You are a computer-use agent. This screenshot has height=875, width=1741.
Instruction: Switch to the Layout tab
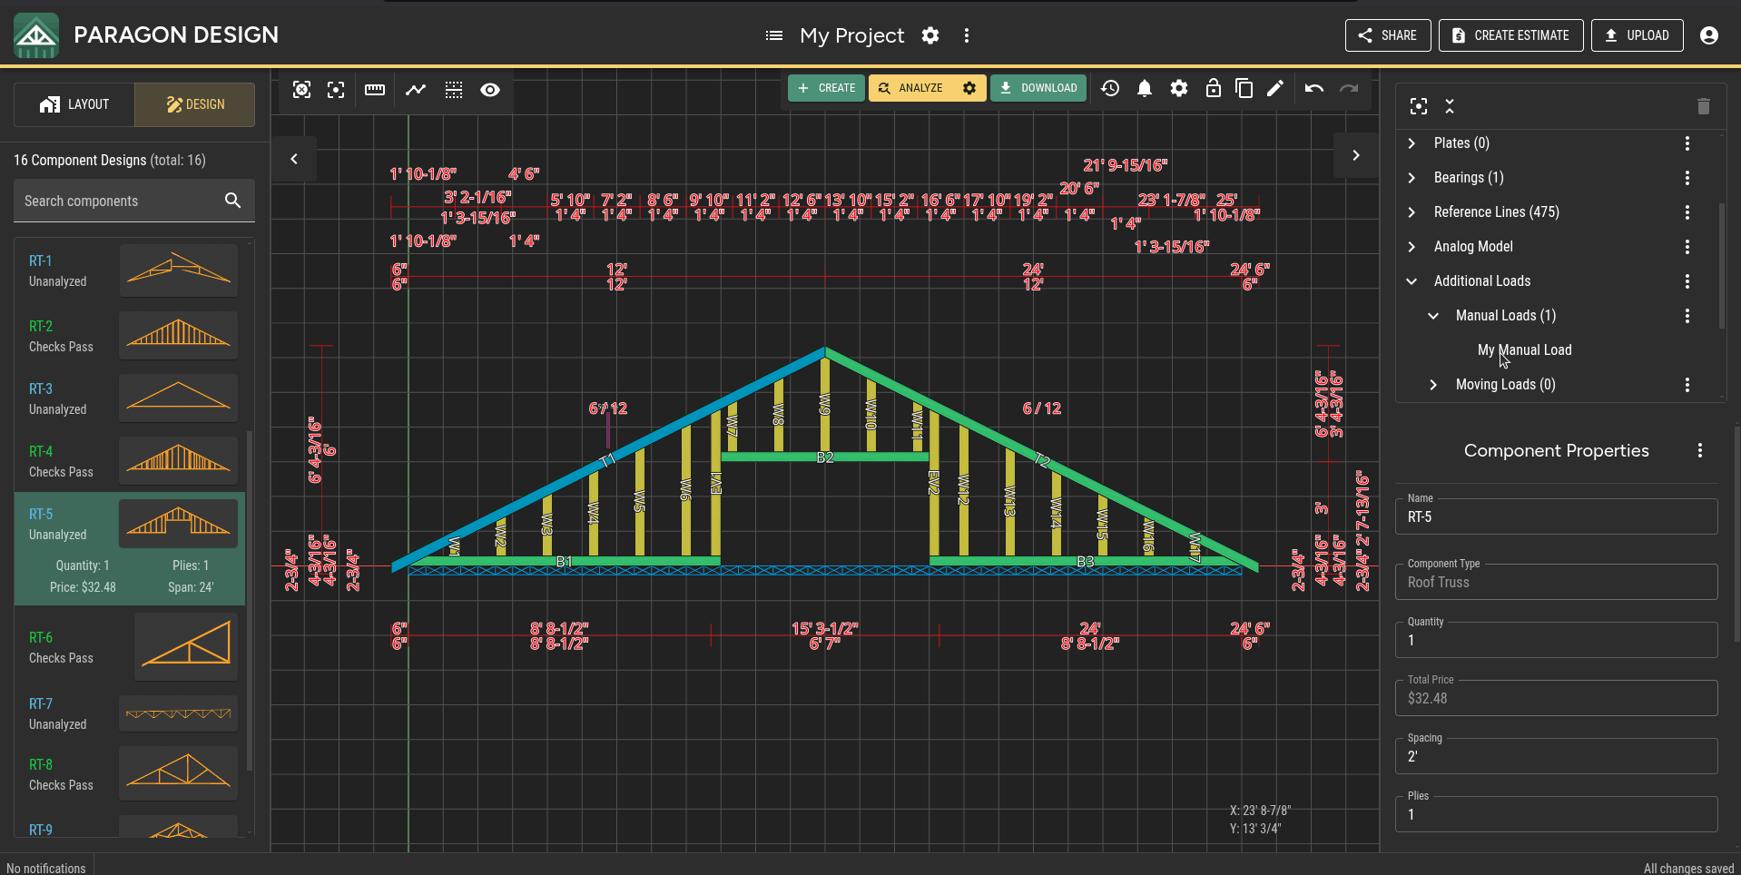coord(74,104)
